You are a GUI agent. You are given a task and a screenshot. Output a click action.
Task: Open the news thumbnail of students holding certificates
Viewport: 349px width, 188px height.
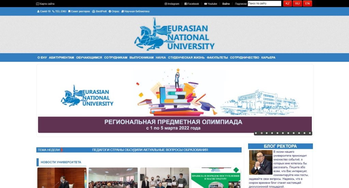(x=165, y=178)
